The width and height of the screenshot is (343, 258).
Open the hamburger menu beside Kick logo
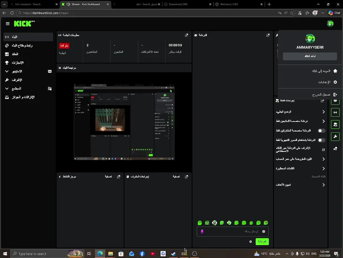coord(8,24)
